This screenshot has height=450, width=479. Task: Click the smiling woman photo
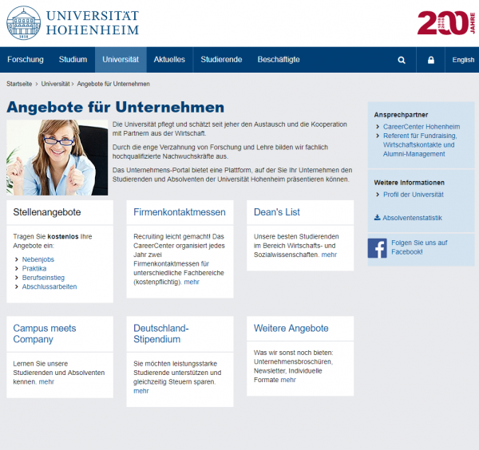click(x=57, y=157)
